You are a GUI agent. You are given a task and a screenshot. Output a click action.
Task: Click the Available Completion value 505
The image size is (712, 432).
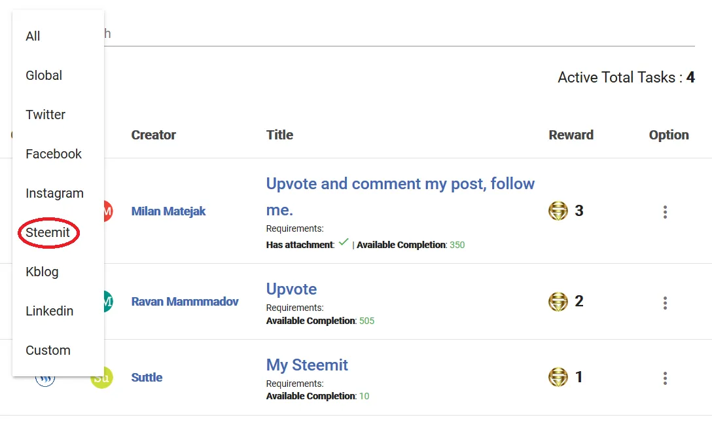(367, 321)
